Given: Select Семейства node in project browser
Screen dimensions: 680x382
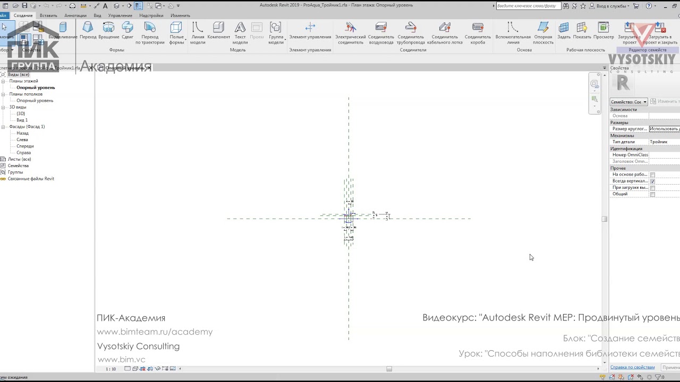Looking at the screenshot, I should [x=18, y=166].
